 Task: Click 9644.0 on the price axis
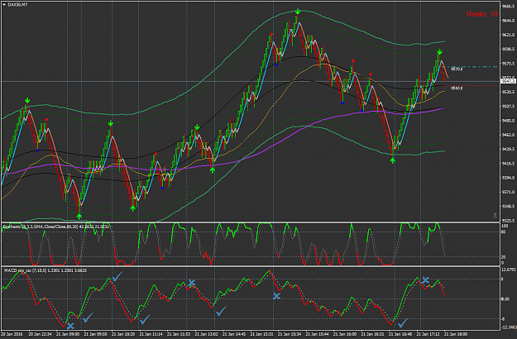point(509,21)
